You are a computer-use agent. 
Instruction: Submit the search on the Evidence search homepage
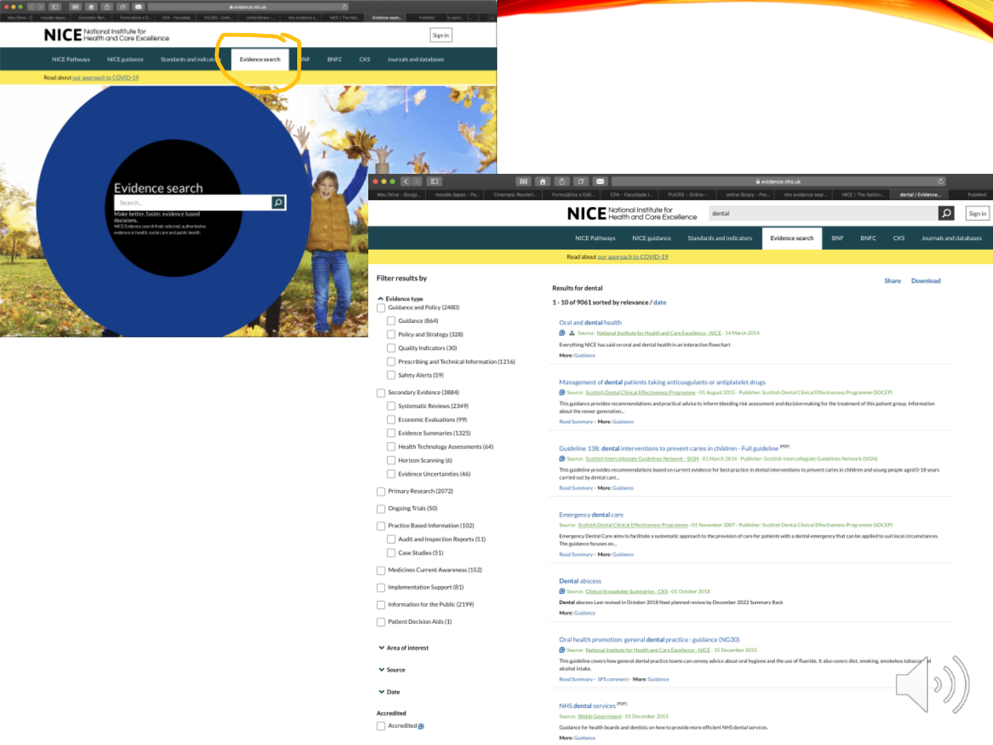(278, 203)
